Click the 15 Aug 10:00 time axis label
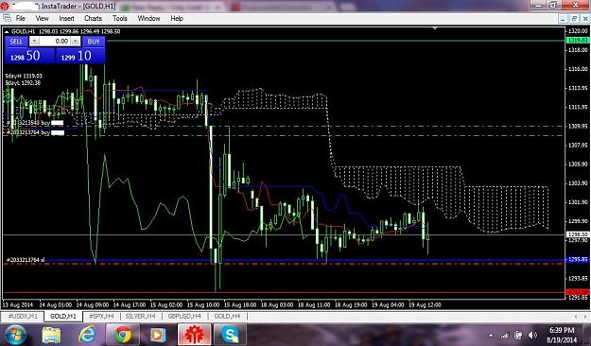The width and height of the screenshot is (591, 346). coord(202,304)
